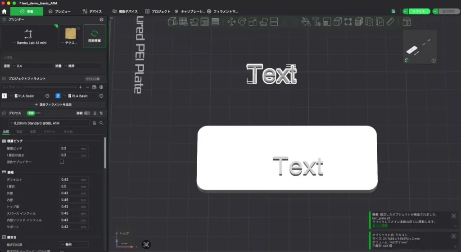Image resolution: width=461 pixels, height=252 pixels.
Task: Open printer settings gear icon
Action: point(101,19)
